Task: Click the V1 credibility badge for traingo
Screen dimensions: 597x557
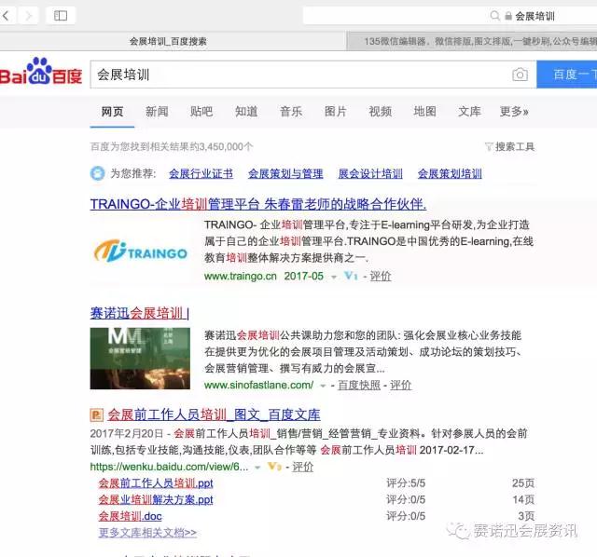Action: (x=351, y=276)
